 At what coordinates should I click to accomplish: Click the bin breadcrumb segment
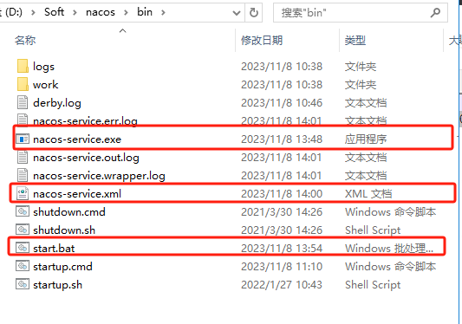click(x=145, y=12)
